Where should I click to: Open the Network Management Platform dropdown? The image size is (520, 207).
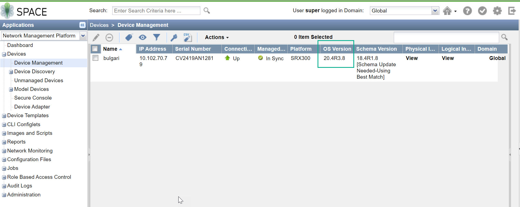click(x=83, y=36)
